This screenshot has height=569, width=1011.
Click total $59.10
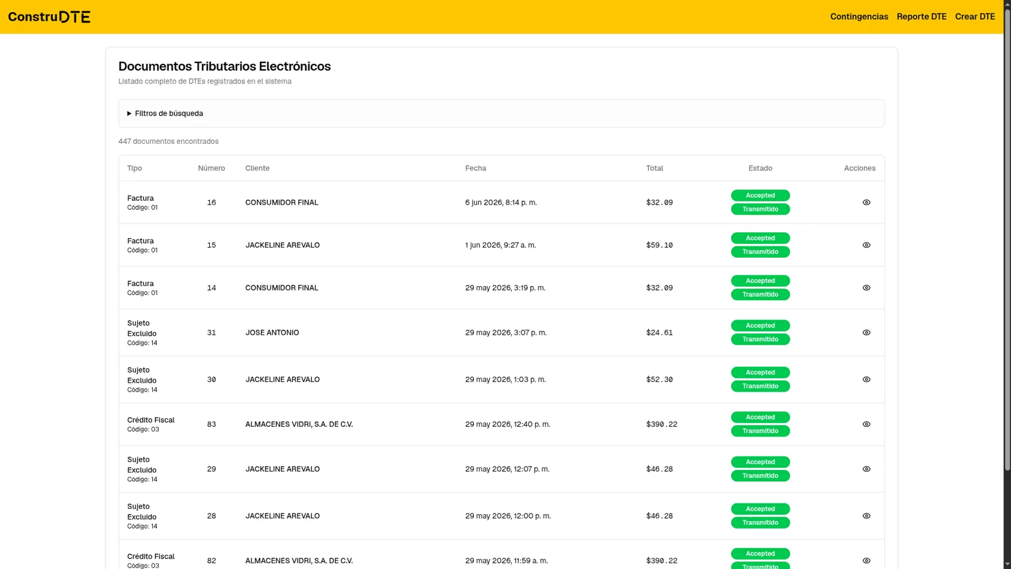click(659, 245)
